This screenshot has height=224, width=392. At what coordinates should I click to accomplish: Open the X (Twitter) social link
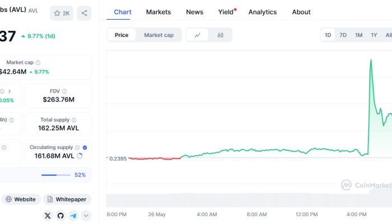tap(47, 216)
